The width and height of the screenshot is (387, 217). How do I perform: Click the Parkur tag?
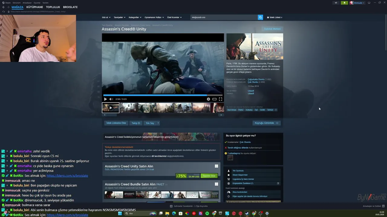pos(241,110)
